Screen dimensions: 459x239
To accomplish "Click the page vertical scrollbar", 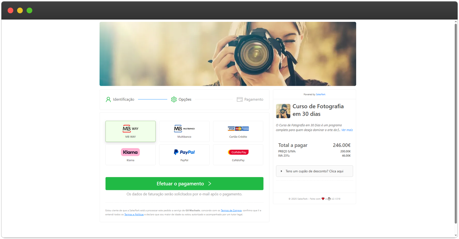I will (456, 123).
